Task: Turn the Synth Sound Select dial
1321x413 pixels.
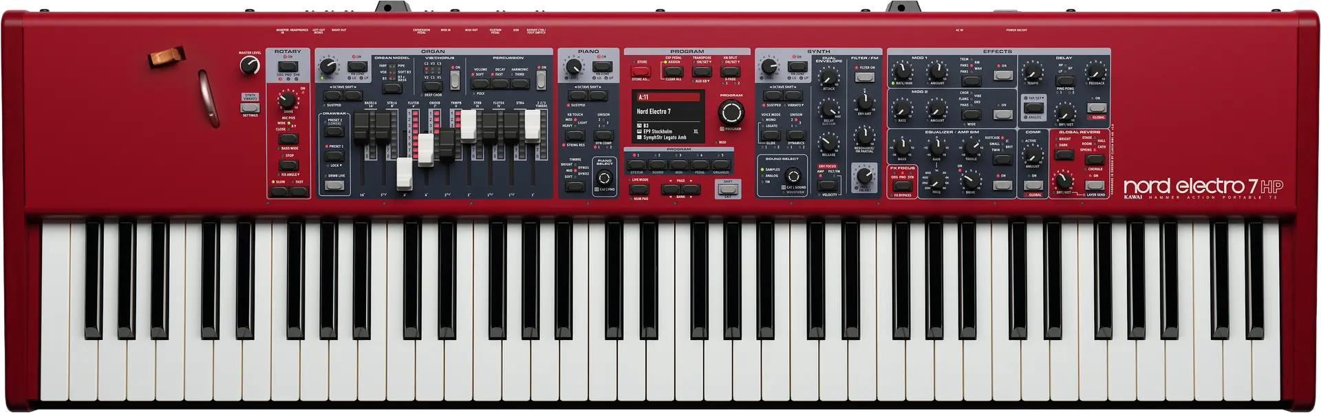Action: [x=793, y=176]
